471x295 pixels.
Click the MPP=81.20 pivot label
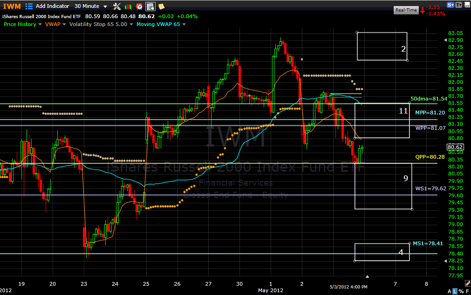point(430,113)
